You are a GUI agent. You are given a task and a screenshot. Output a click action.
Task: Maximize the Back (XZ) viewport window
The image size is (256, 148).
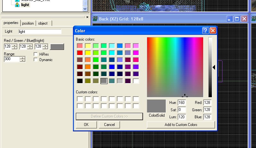pos(237,19)
